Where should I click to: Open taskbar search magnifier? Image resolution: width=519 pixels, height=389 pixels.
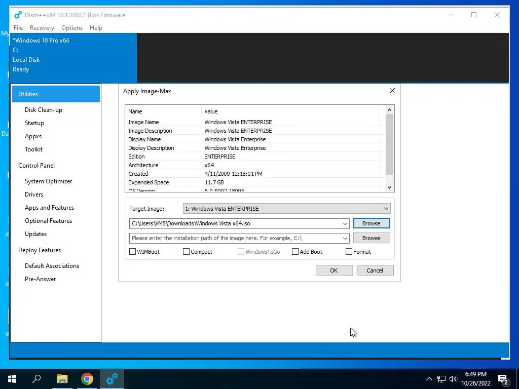pyautogui.click(x=36, y=379)
